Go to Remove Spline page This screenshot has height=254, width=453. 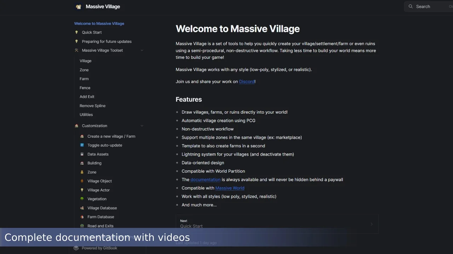pyautogui.click(x=92, y=106)
